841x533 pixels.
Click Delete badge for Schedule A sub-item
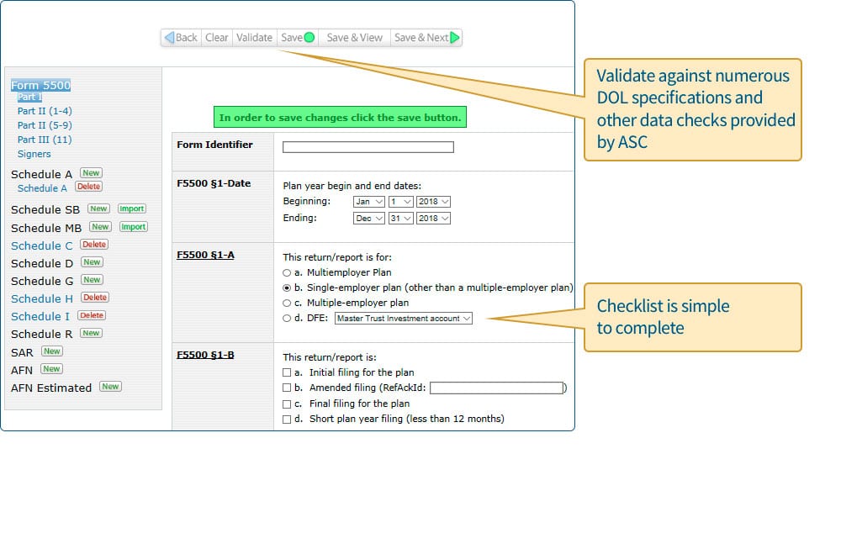88,187
